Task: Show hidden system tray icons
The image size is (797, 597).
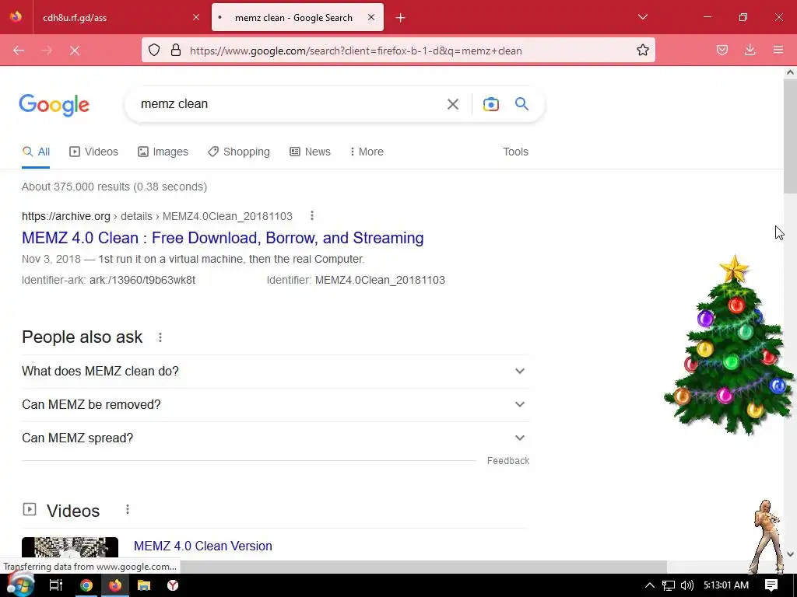Action: [649, 585]
